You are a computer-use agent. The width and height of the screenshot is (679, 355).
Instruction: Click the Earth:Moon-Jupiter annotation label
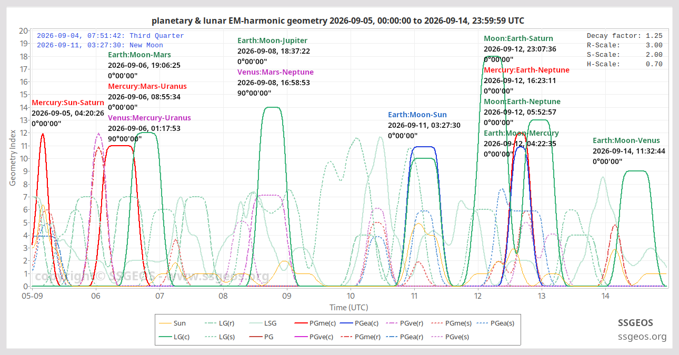(272, 40)
